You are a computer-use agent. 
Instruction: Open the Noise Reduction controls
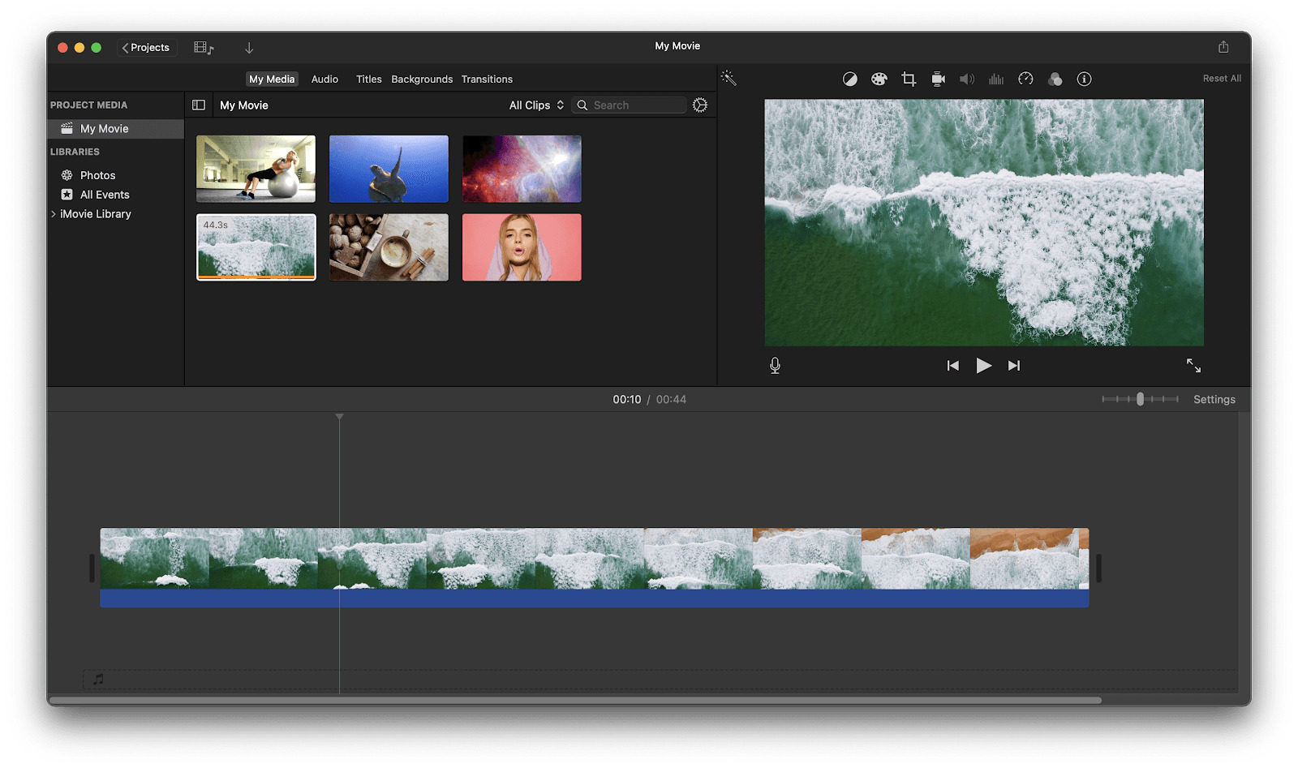[x=996, y=79]
